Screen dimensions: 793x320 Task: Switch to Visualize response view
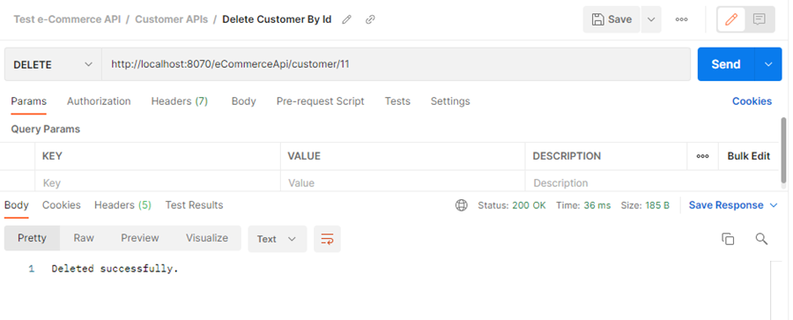pyautogui.click(x=207, y=238)
